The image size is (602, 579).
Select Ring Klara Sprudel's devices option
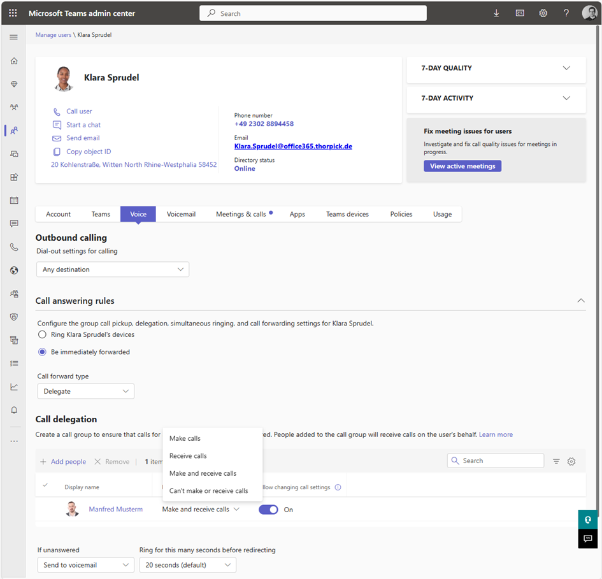coord(42,334)
